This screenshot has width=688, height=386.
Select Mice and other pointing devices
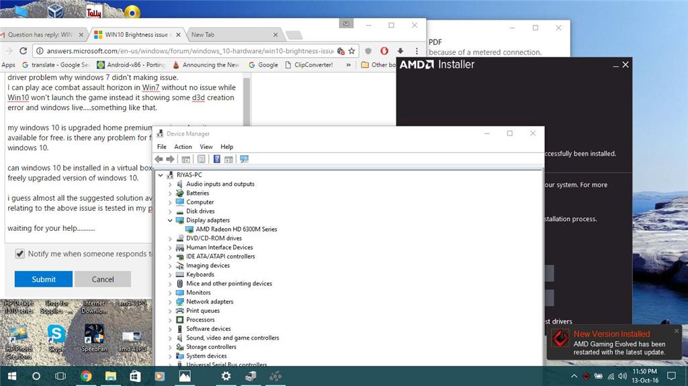pos(229,283)
